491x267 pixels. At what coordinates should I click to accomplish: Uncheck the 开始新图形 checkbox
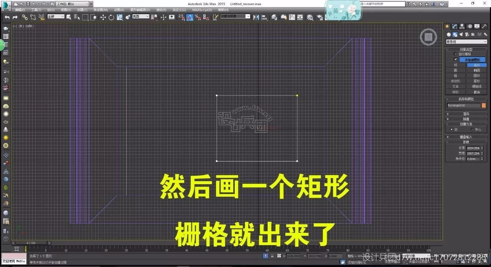click(455, 59)
